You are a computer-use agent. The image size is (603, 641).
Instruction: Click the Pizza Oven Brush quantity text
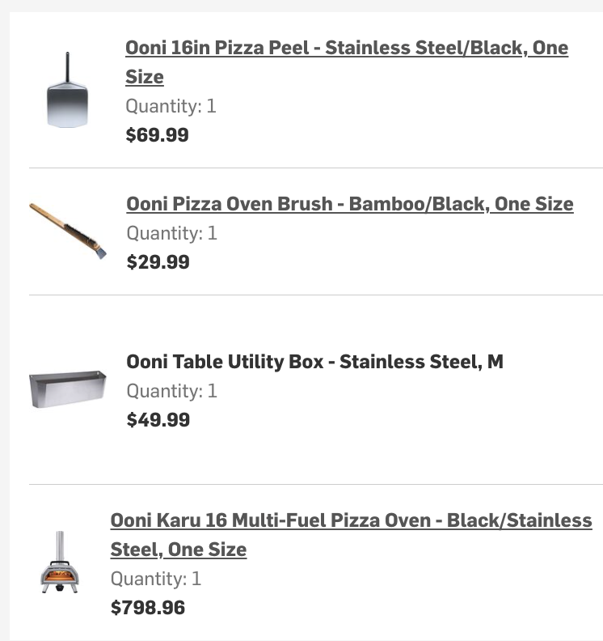pyautogui.click(x=171, y=233)
